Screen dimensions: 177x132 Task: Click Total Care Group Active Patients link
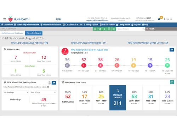click(29, 43)
